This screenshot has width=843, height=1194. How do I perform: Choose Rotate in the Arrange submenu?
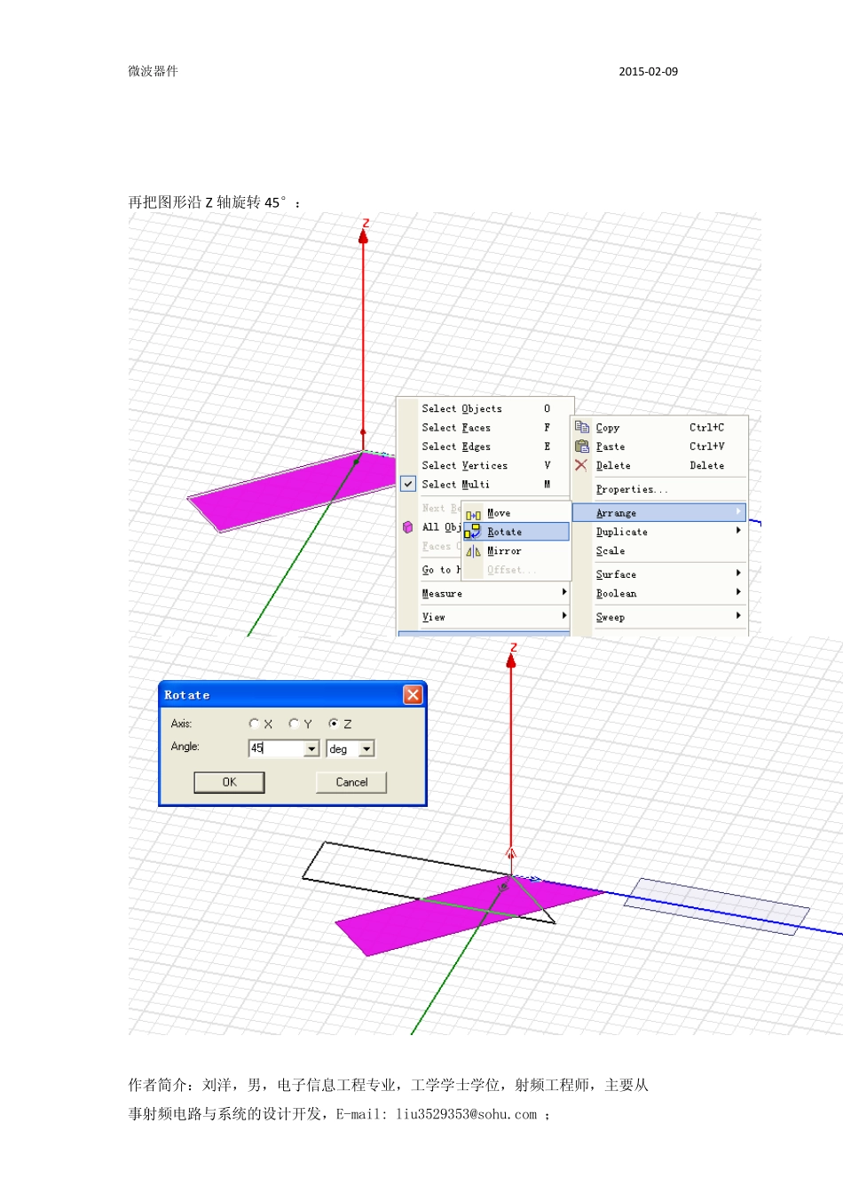(516, 532)
